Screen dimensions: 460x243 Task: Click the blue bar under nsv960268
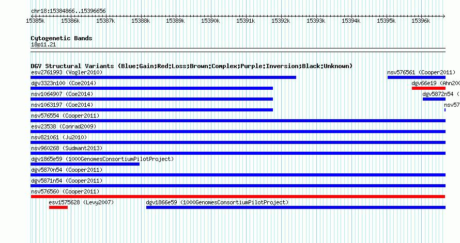tap(238, 153)
